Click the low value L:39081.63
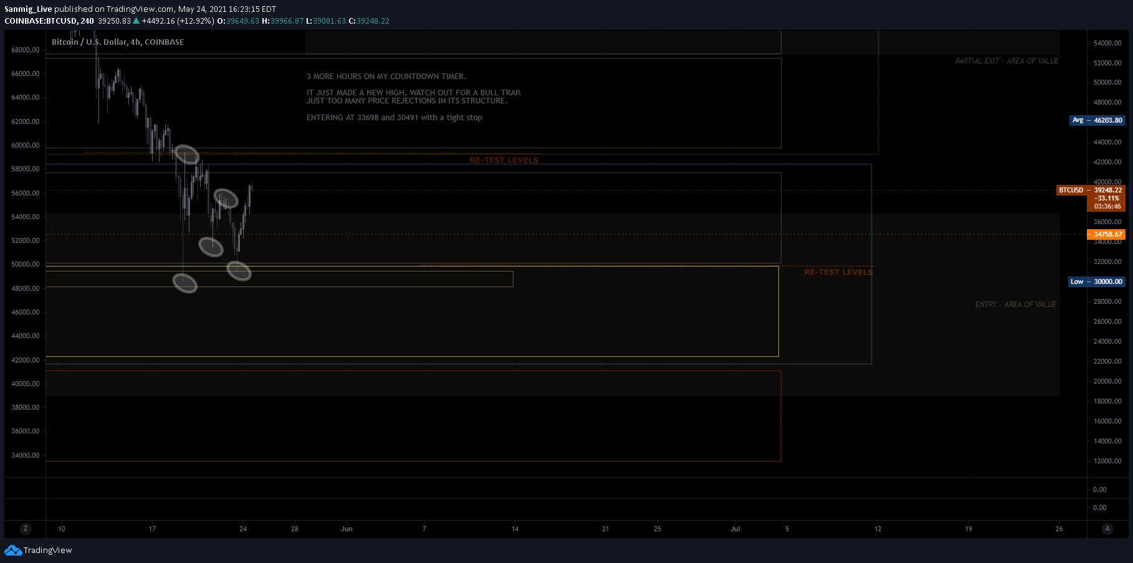 tap(326, 21)
